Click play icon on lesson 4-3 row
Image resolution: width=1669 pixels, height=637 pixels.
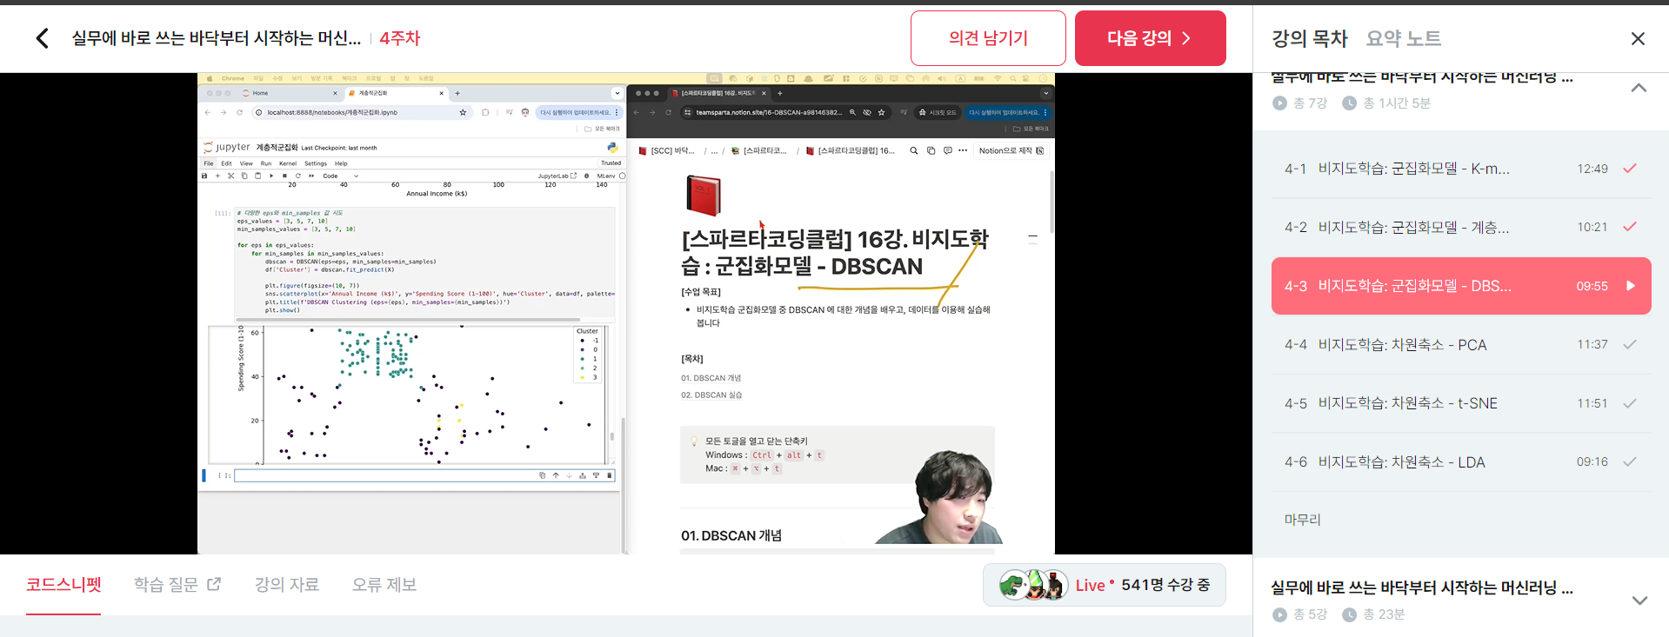pyautogui.click(x=1631, y=286)
